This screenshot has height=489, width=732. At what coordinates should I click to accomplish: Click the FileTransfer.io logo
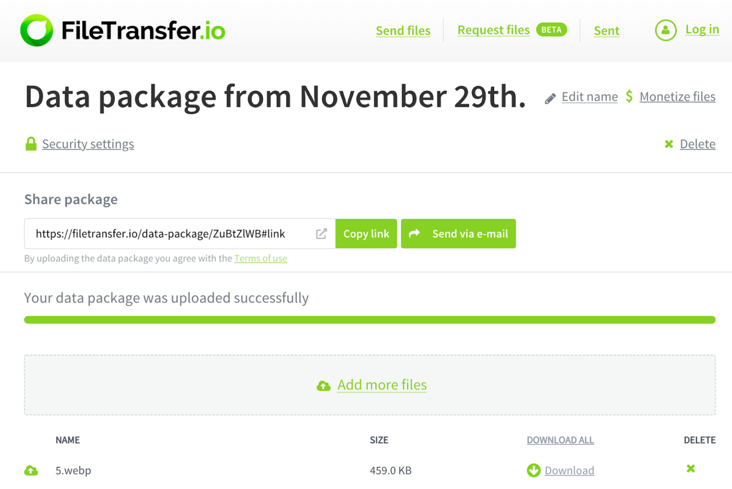[x=122, y=30]
